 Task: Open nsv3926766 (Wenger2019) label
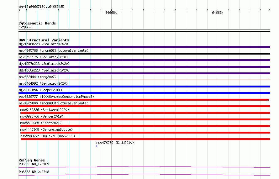pyautogui.click(x=42, y=116)
